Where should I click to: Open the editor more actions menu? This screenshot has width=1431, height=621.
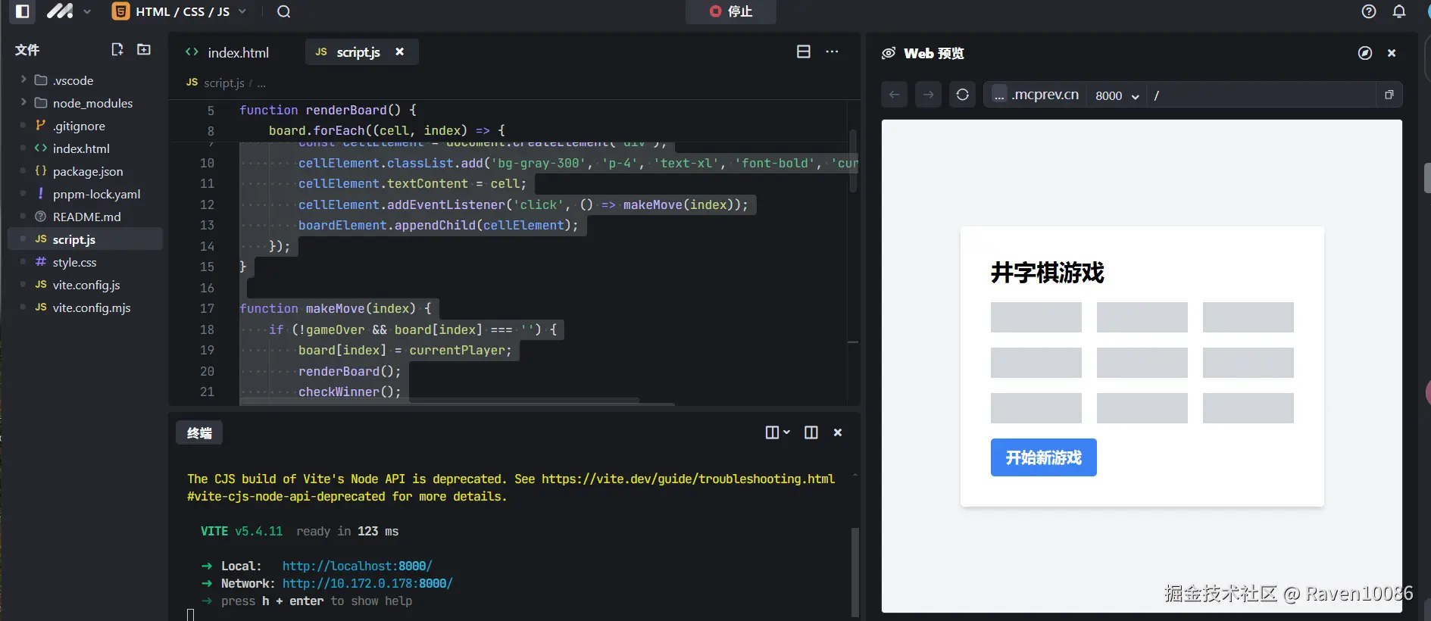(x=832, y=51)
